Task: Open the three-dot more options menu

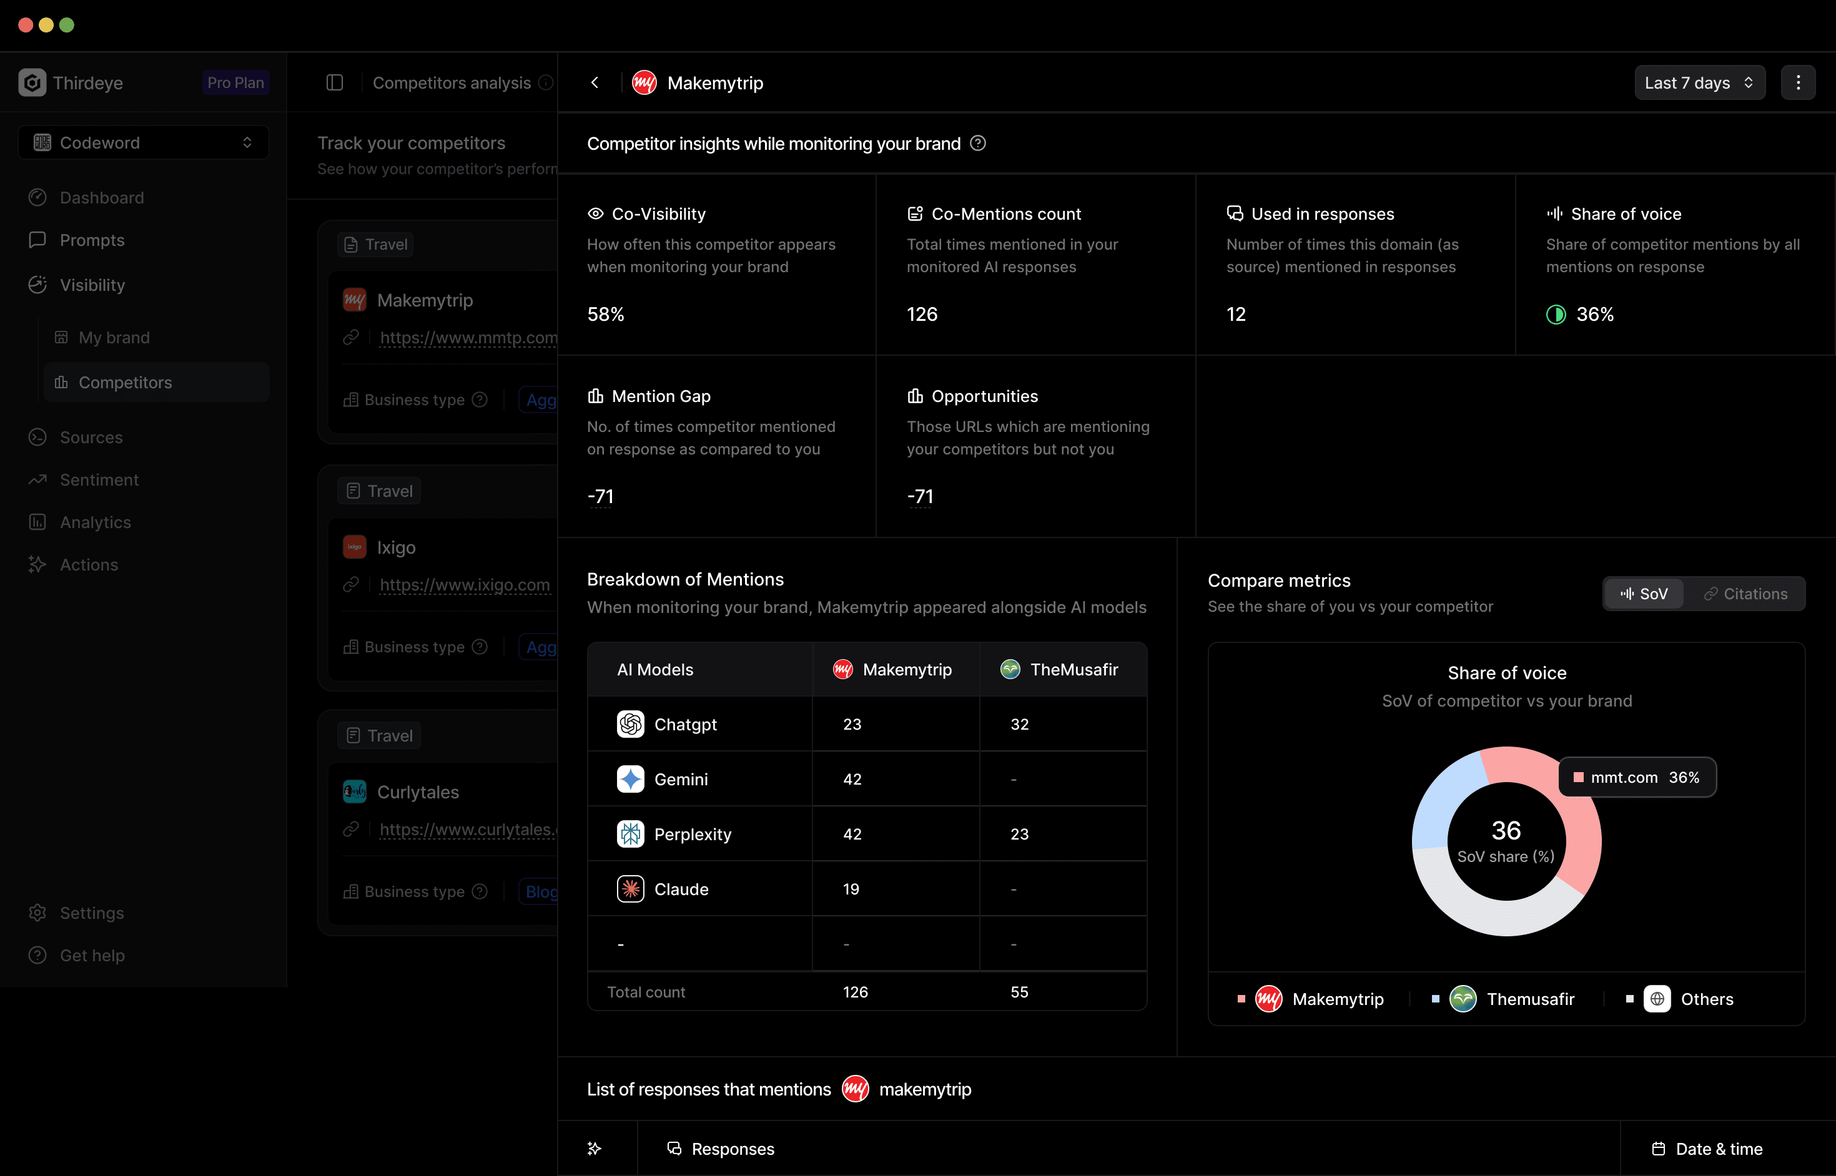Action: pyautogui.click(x=1798, y=82)
